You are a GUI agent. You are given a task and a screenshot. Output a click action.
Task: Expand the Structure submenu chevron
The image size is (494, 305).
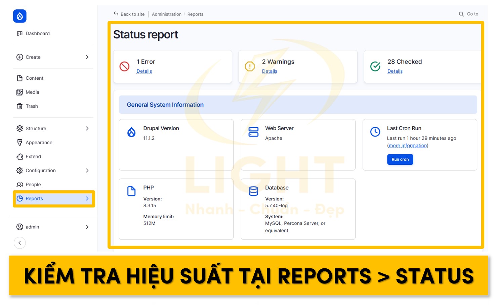[87, 128]
